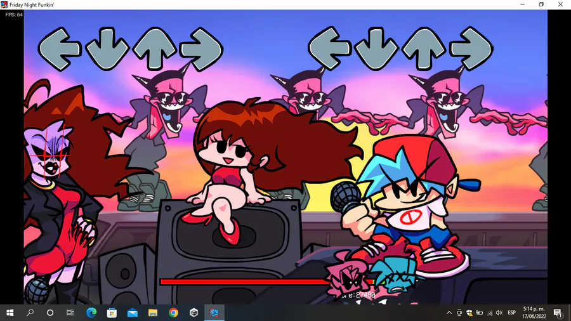
Task: Open the clock showing 5:14 p. m.
Action: [534, 313]
